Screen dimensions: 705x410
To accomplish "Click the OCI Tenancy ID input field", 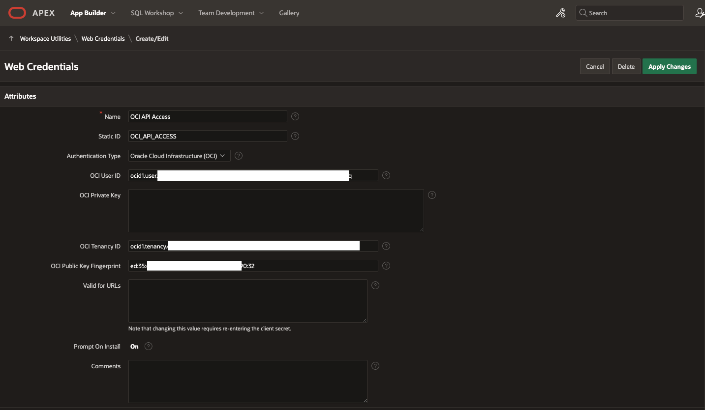I will (x=253, y=246).
